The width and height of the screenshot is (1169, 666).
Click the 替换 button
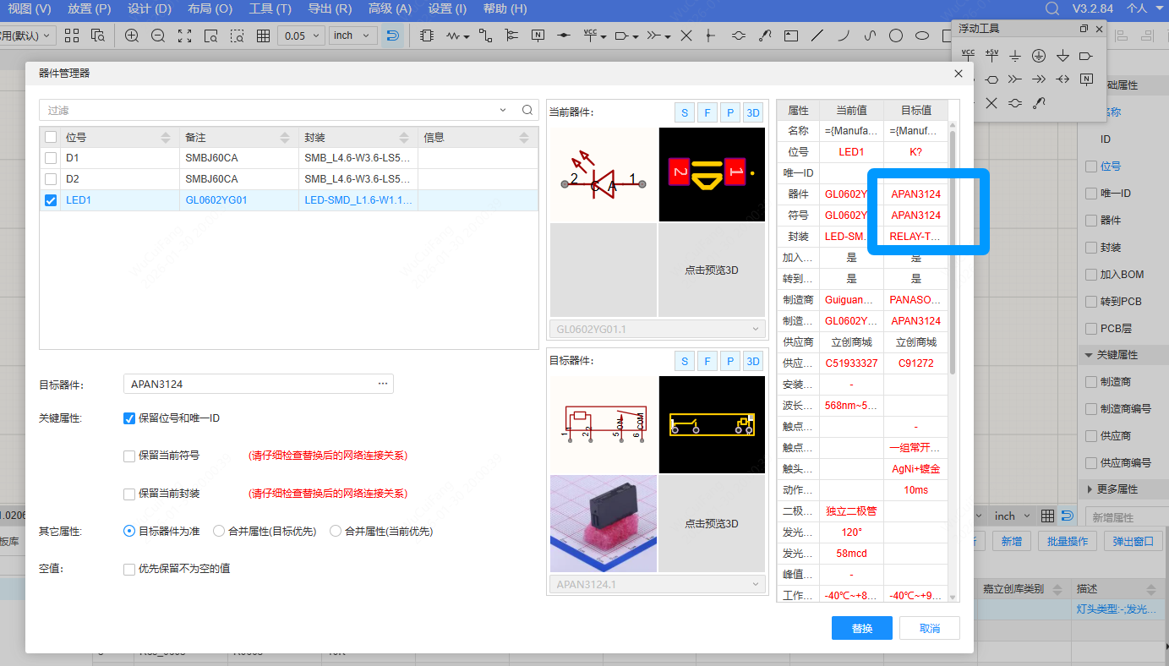click(x=861, y=628)
